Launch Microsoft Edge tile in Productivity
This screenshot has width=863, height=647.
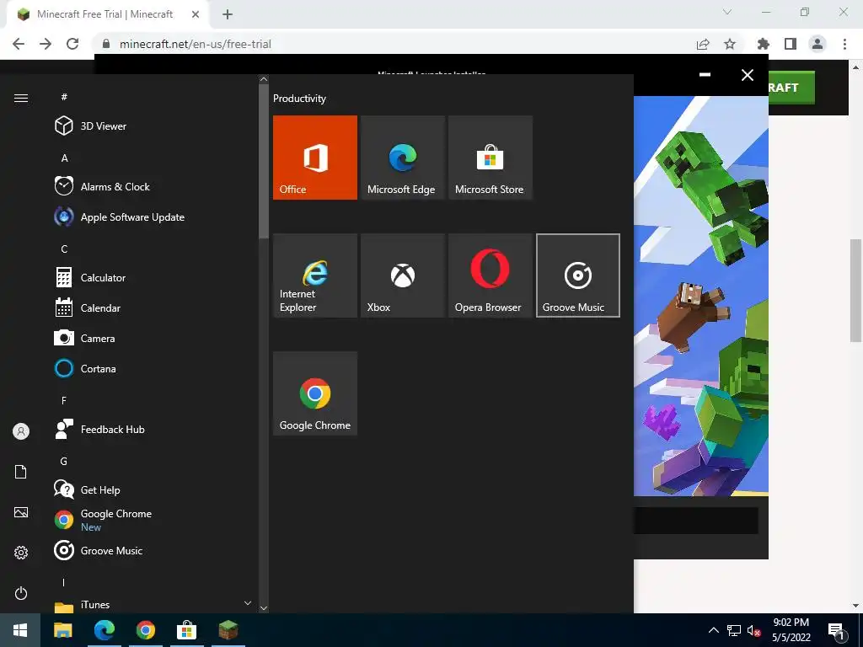pyautogui.click(x=402, y=158)
